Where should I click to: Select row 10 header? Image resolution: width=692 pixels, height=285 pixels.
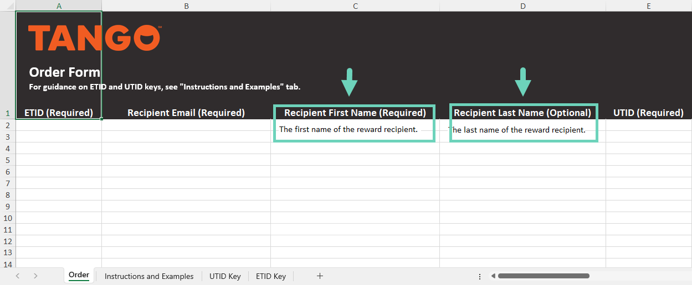(x=8, y=218)
